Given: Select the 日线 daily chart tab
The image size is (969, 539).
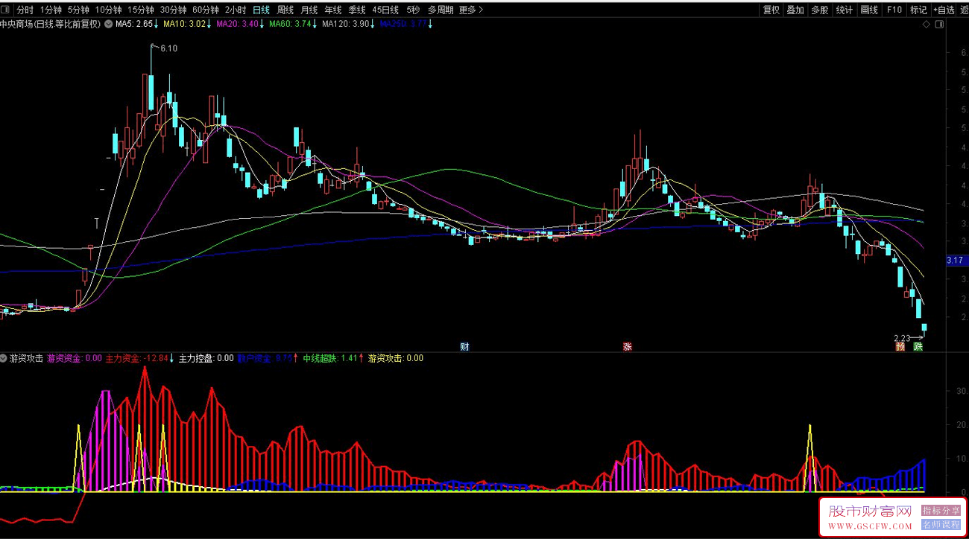Looking at the screenshot, I should pyautogui.click(x=261, y=10).
